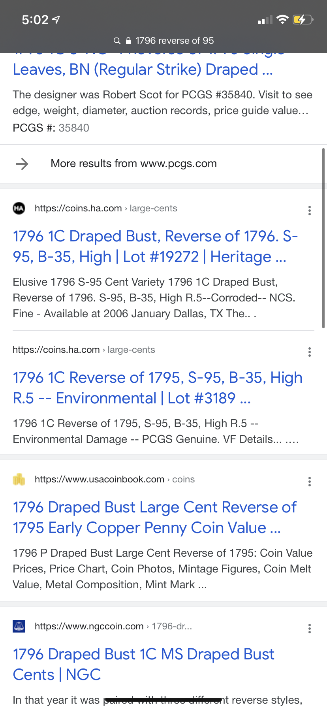Open the three-dot menu for Heritage Lot #19272 result
This screenshot has height=708, width=327.
tap(310, 211)
